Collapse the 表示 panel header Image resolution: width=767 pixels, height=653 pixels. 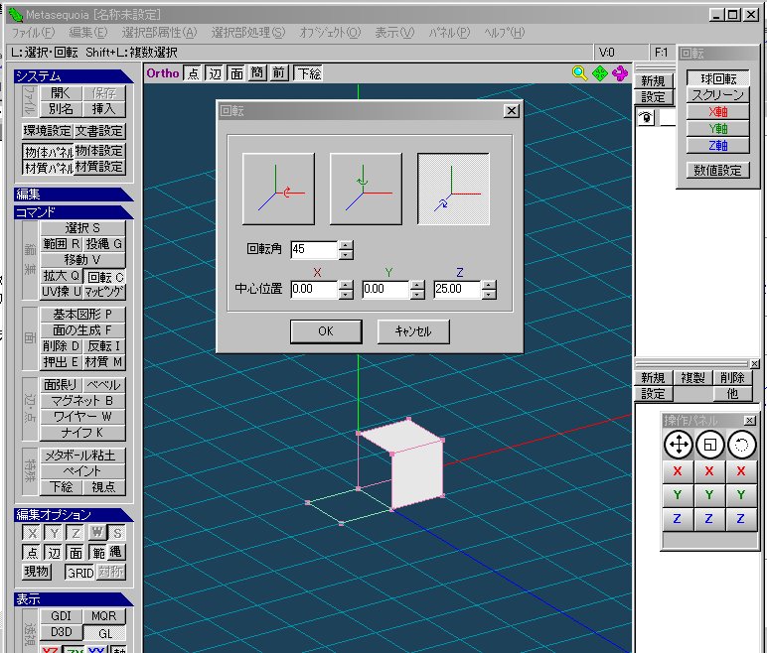(74, 598)
